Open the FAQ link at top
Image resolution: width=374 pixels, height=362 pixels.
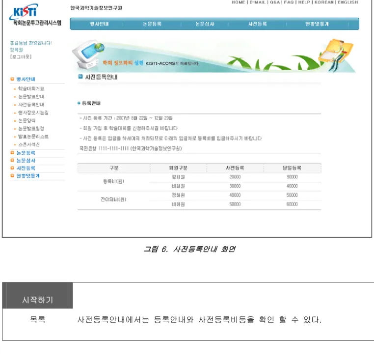(289, 2)
